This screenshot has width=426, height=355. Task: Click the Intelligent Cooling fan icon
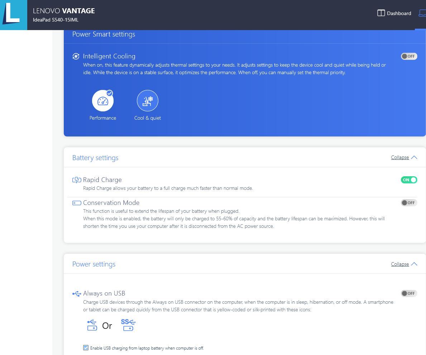(76, 56)
